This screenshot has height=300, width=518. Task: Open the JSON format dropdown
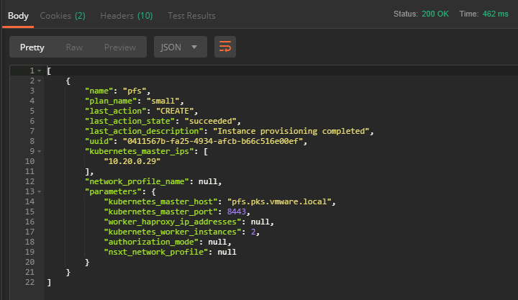180,47
